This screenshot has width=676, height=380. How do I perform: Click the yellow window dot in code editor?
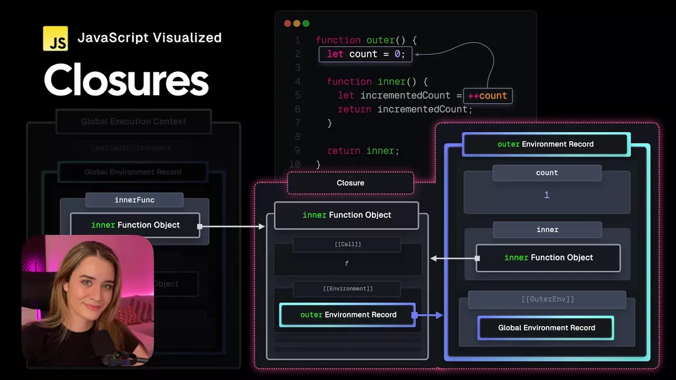tap(297, 23)
